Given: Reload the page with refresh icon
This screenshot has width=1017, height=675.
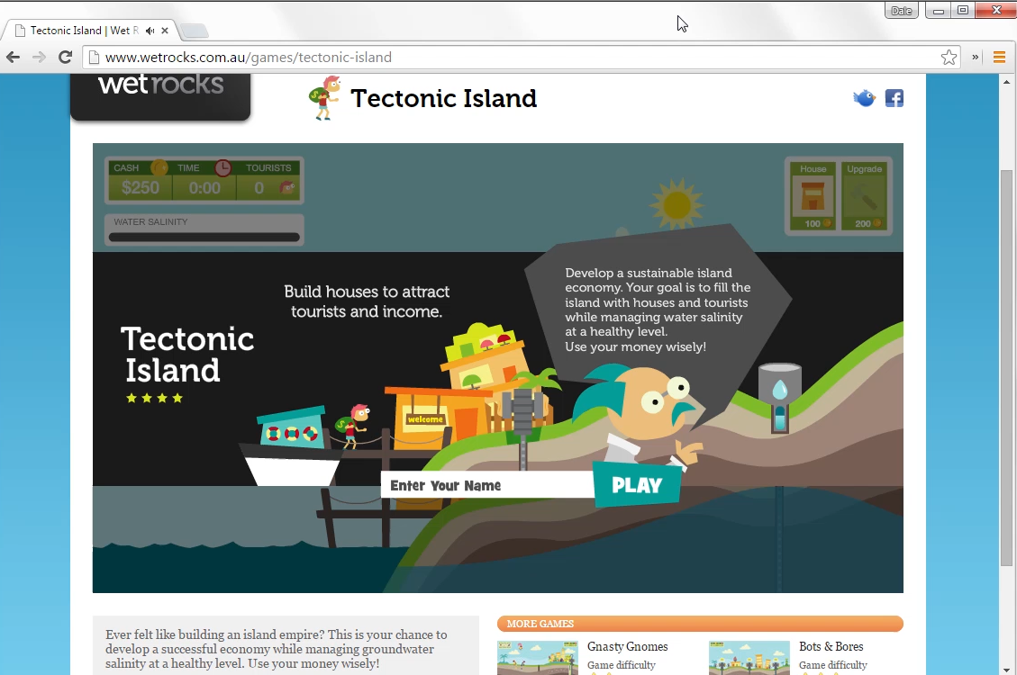Looking at the screenshot, I should point(65,57).
